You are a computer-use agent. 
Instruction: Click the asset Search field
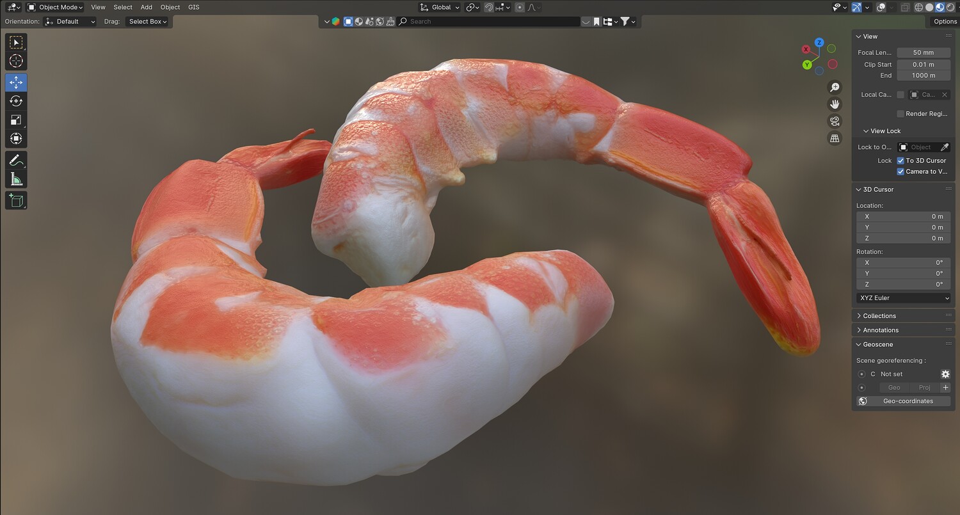tap(488, 21)
